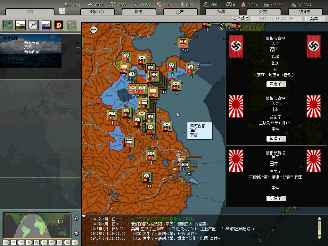Click the 菜单 menu button
This screenshot has height=246, width=328.
click(314, 18)
